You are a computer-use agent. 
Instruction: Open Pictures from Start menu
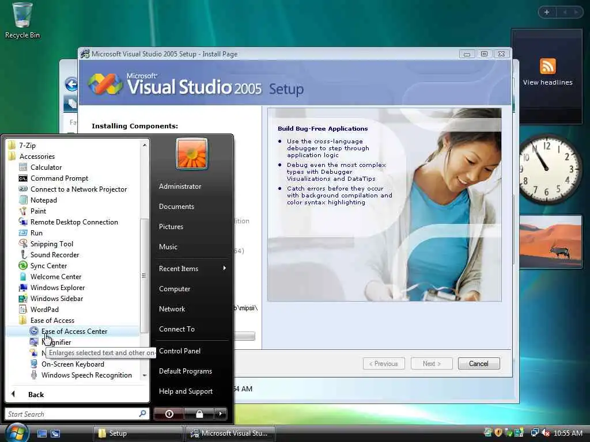point(171,227)
